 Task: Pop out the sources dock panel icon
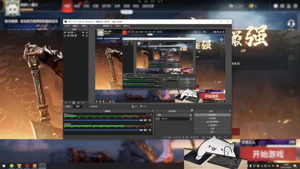[86, 29]
